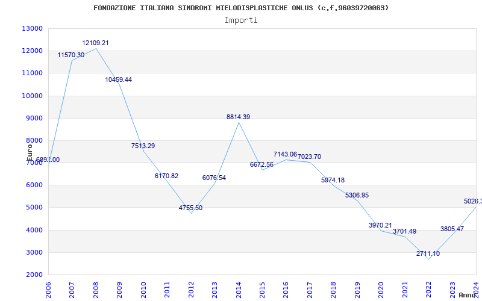
Task: Click x-axis year label 2015
Action: tap(263, 290)
